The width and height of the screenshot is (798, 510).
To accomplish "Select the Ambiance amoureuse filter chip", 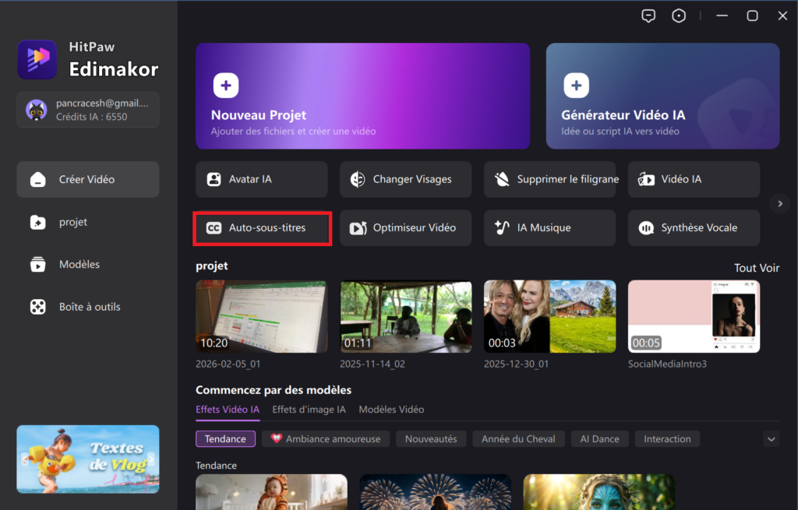I will click(325, 439).
